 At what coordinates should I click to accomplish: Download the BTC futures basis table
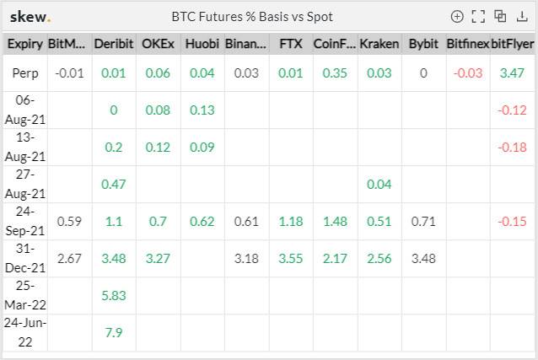[522, 17]
